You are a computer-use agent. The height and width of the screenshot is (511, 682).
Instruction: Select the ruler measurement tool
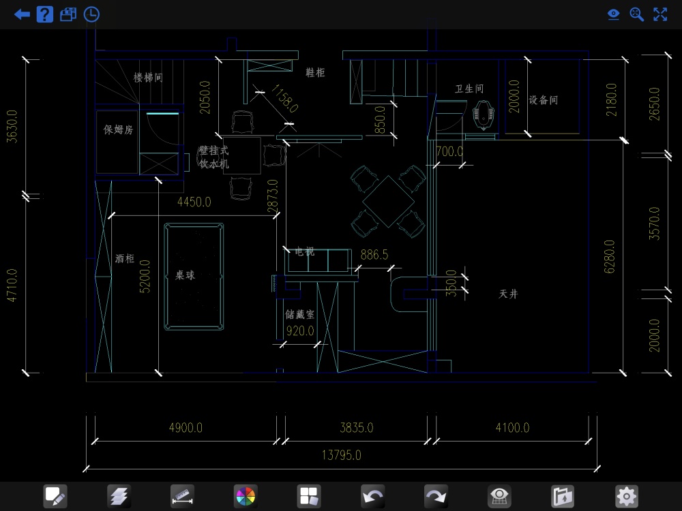click(x=182, y=496)
